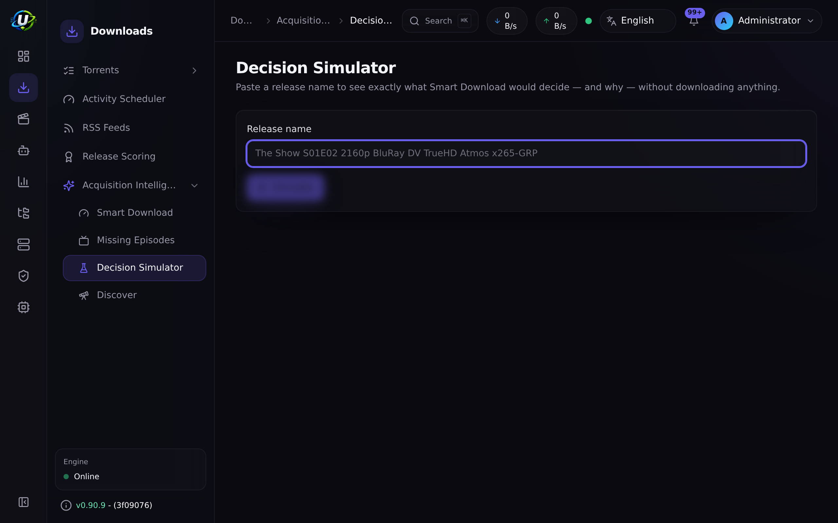This screenshot has height=523, width=838.
Task: Click the Acquisition breadcrumb link
Action: point(303,21)
